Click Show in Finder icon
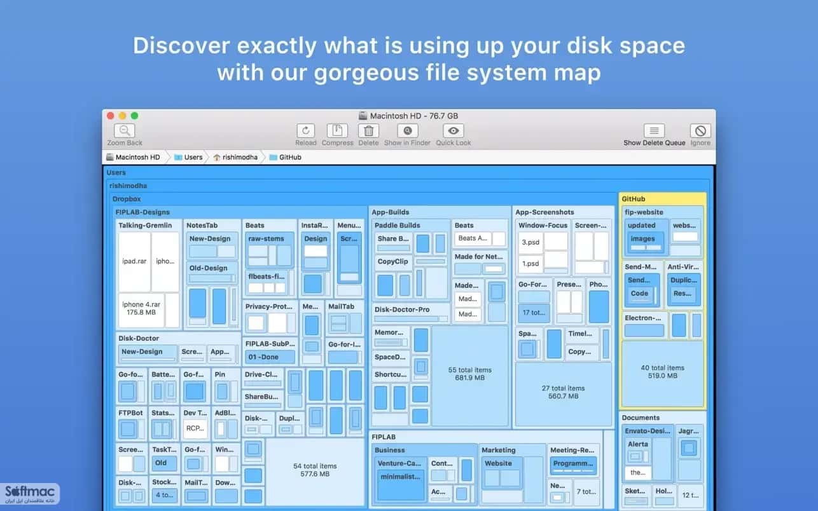This screenshot has height=511, width=818. (407, 131)
